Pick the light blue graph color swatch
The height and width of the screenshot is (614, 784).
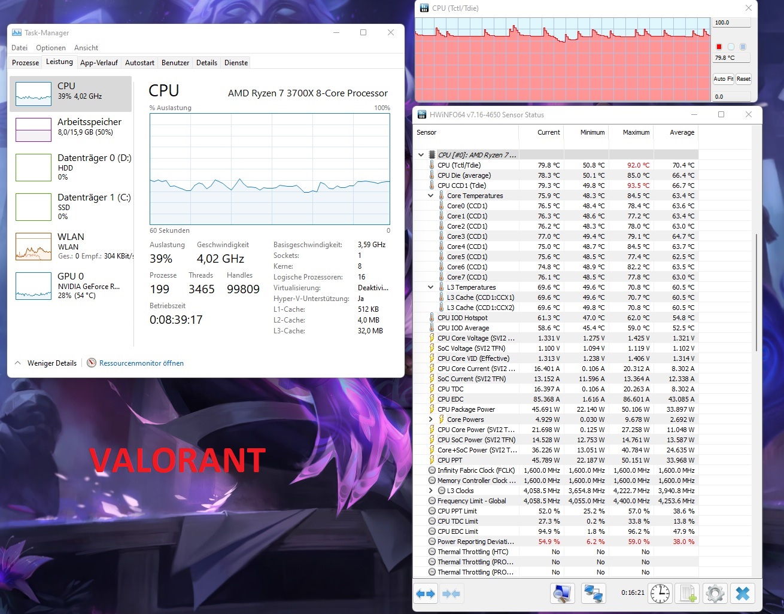coord(731,47)
